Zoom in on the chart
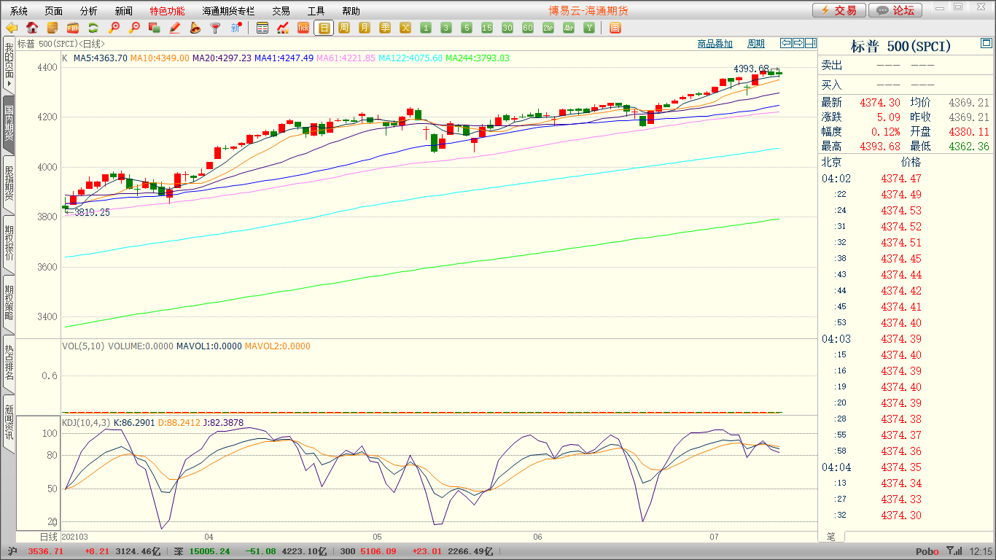 pyautogui.click(x=114, y=28)
